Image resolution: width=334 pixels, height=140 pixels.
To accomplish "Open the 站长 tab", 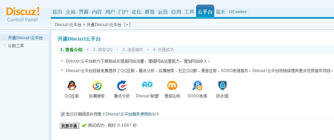I will click(220, 12).
